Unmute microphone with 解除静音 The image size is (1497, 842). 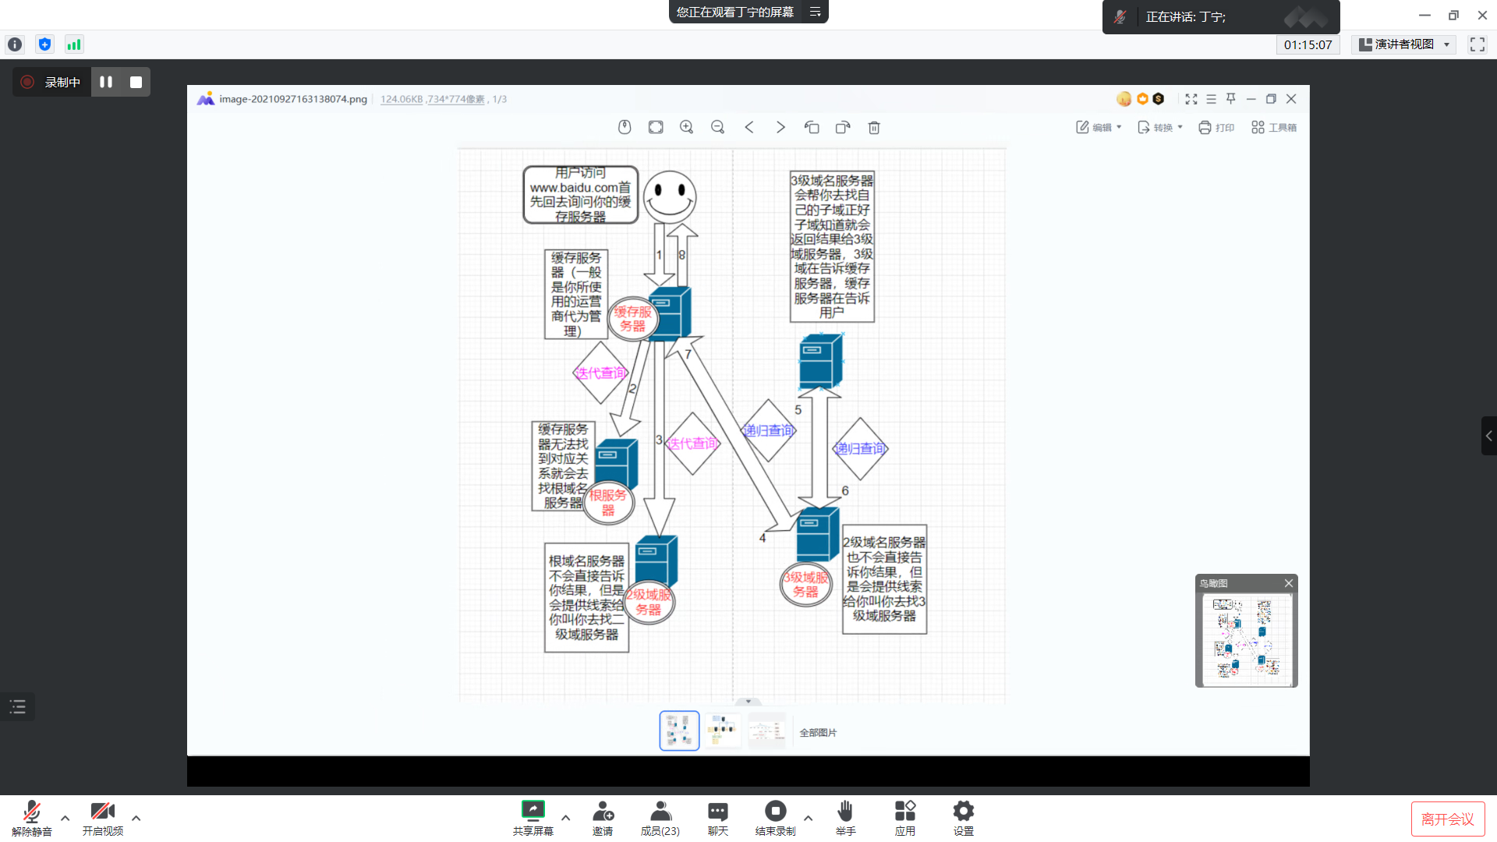(31, 818)
